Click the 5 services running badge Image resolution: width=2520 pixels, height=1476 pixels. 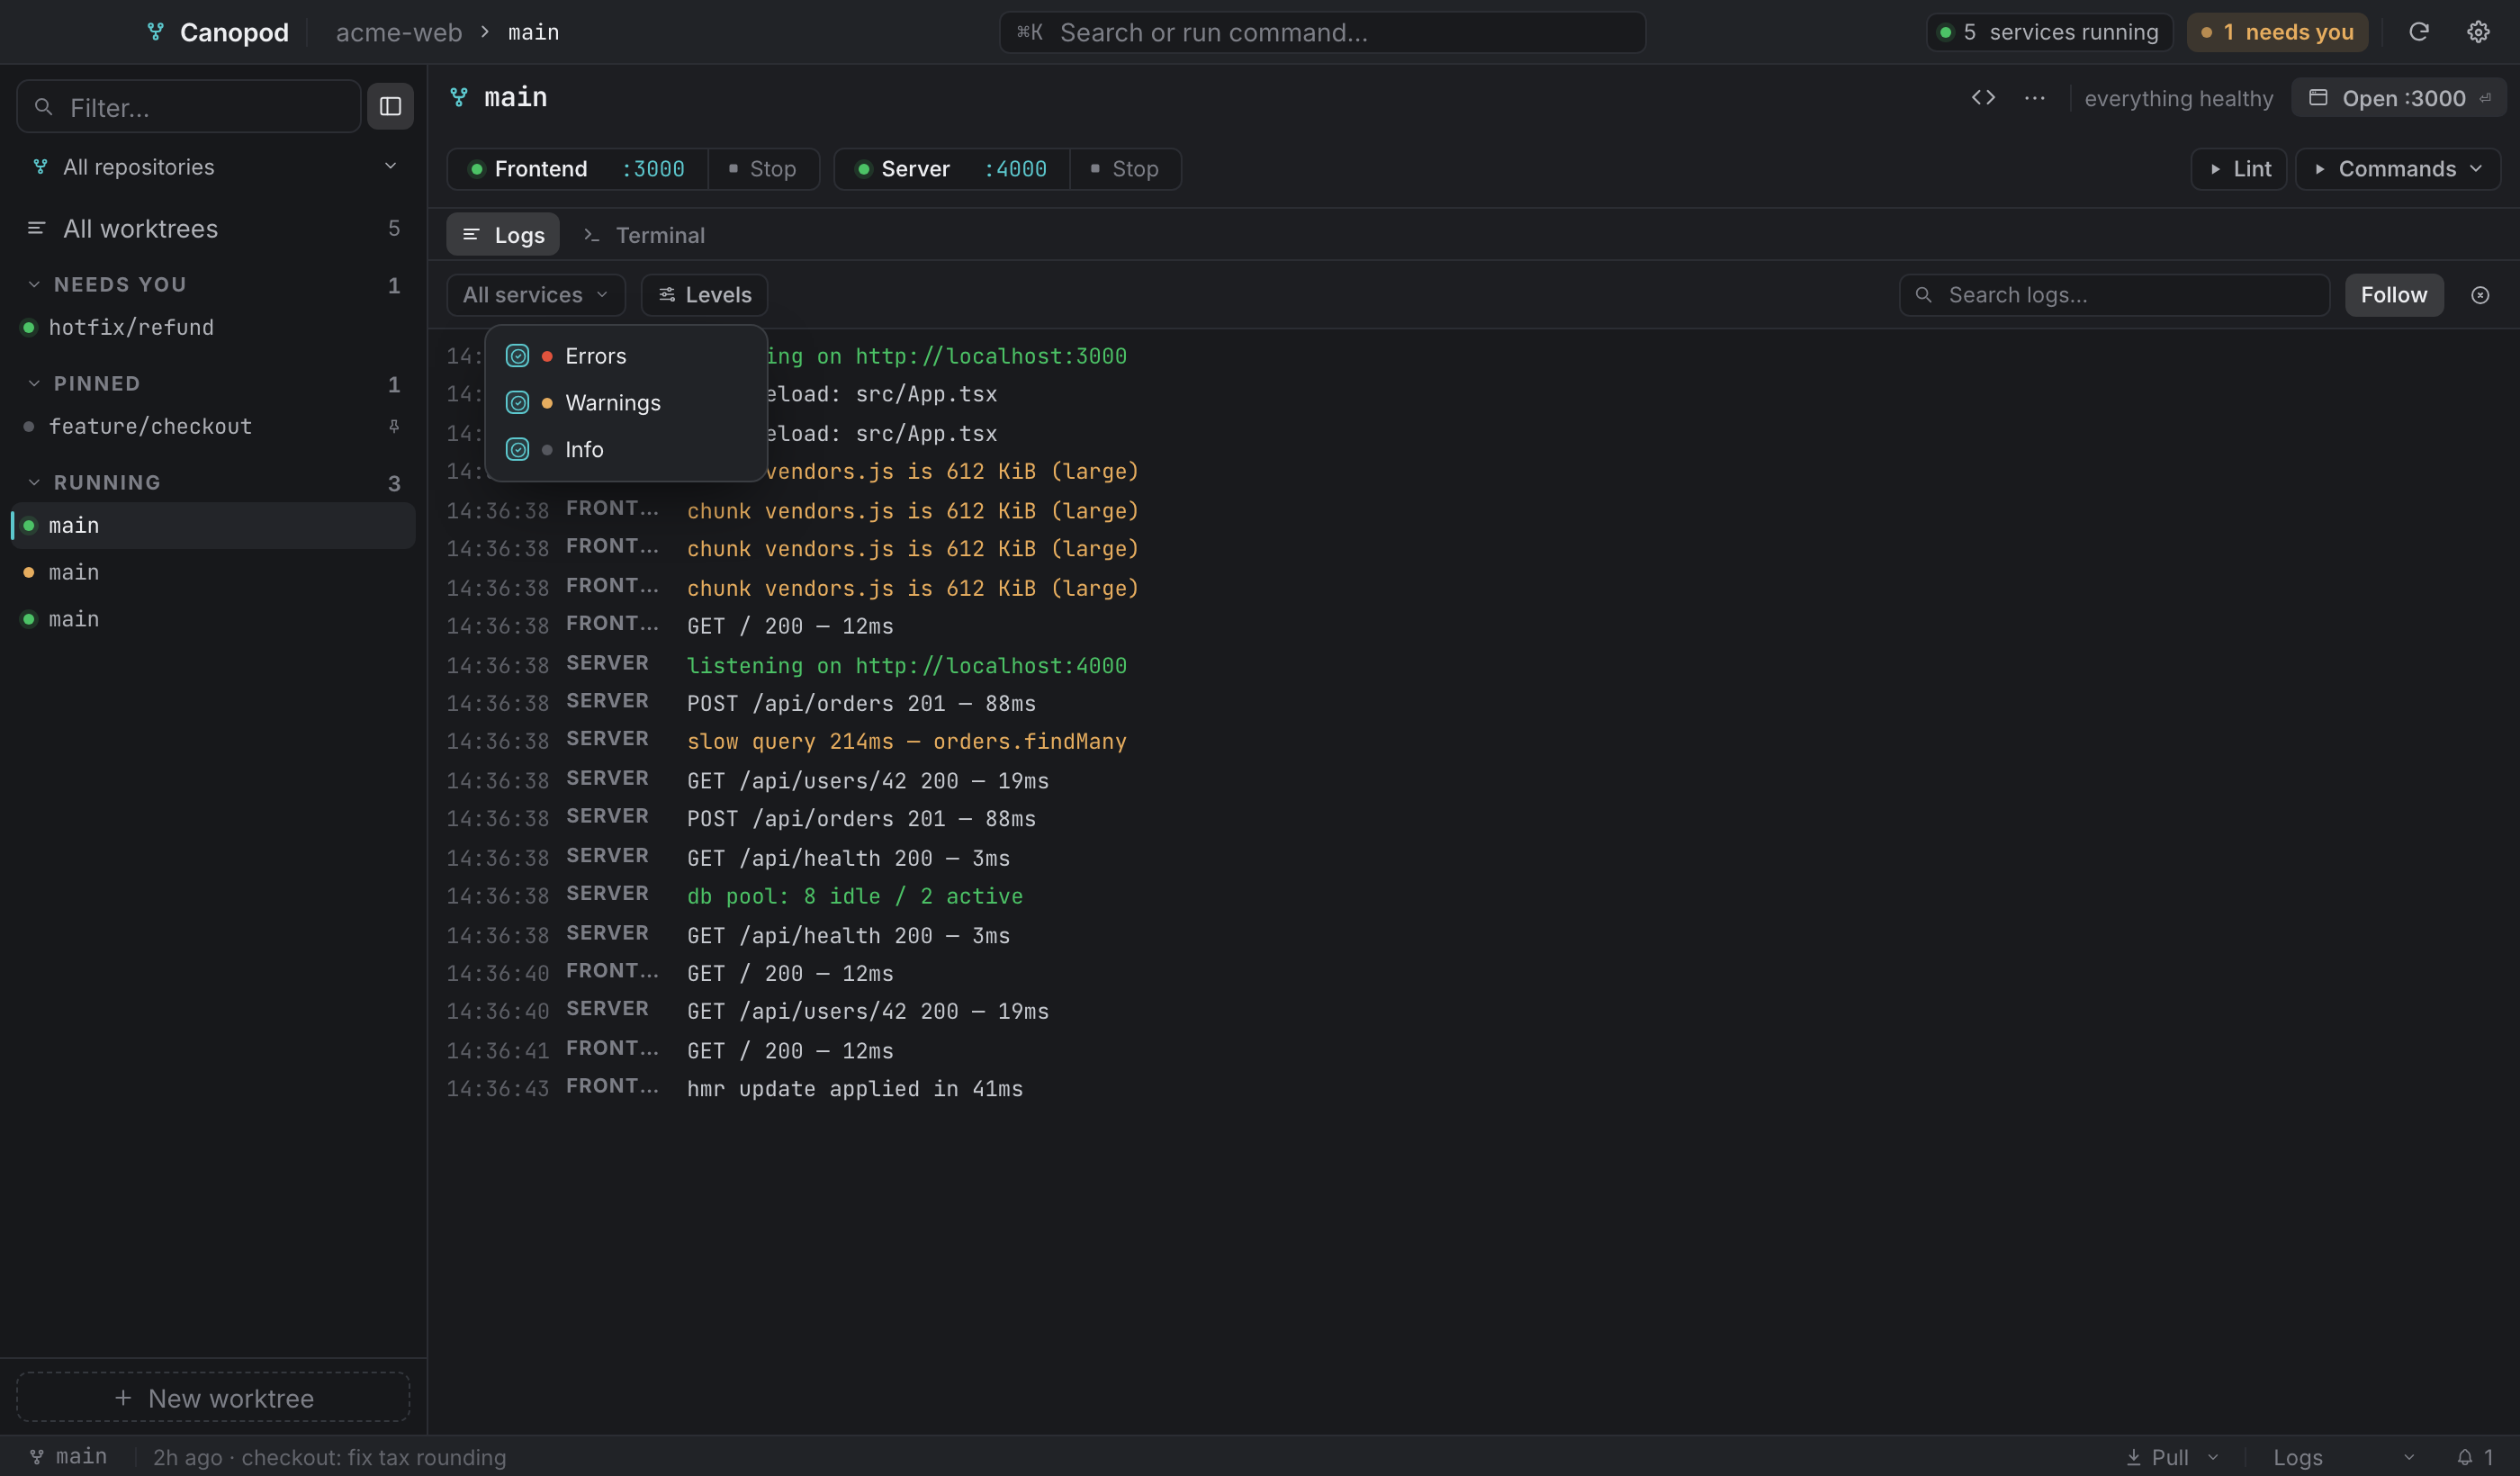pos(2049,32)
